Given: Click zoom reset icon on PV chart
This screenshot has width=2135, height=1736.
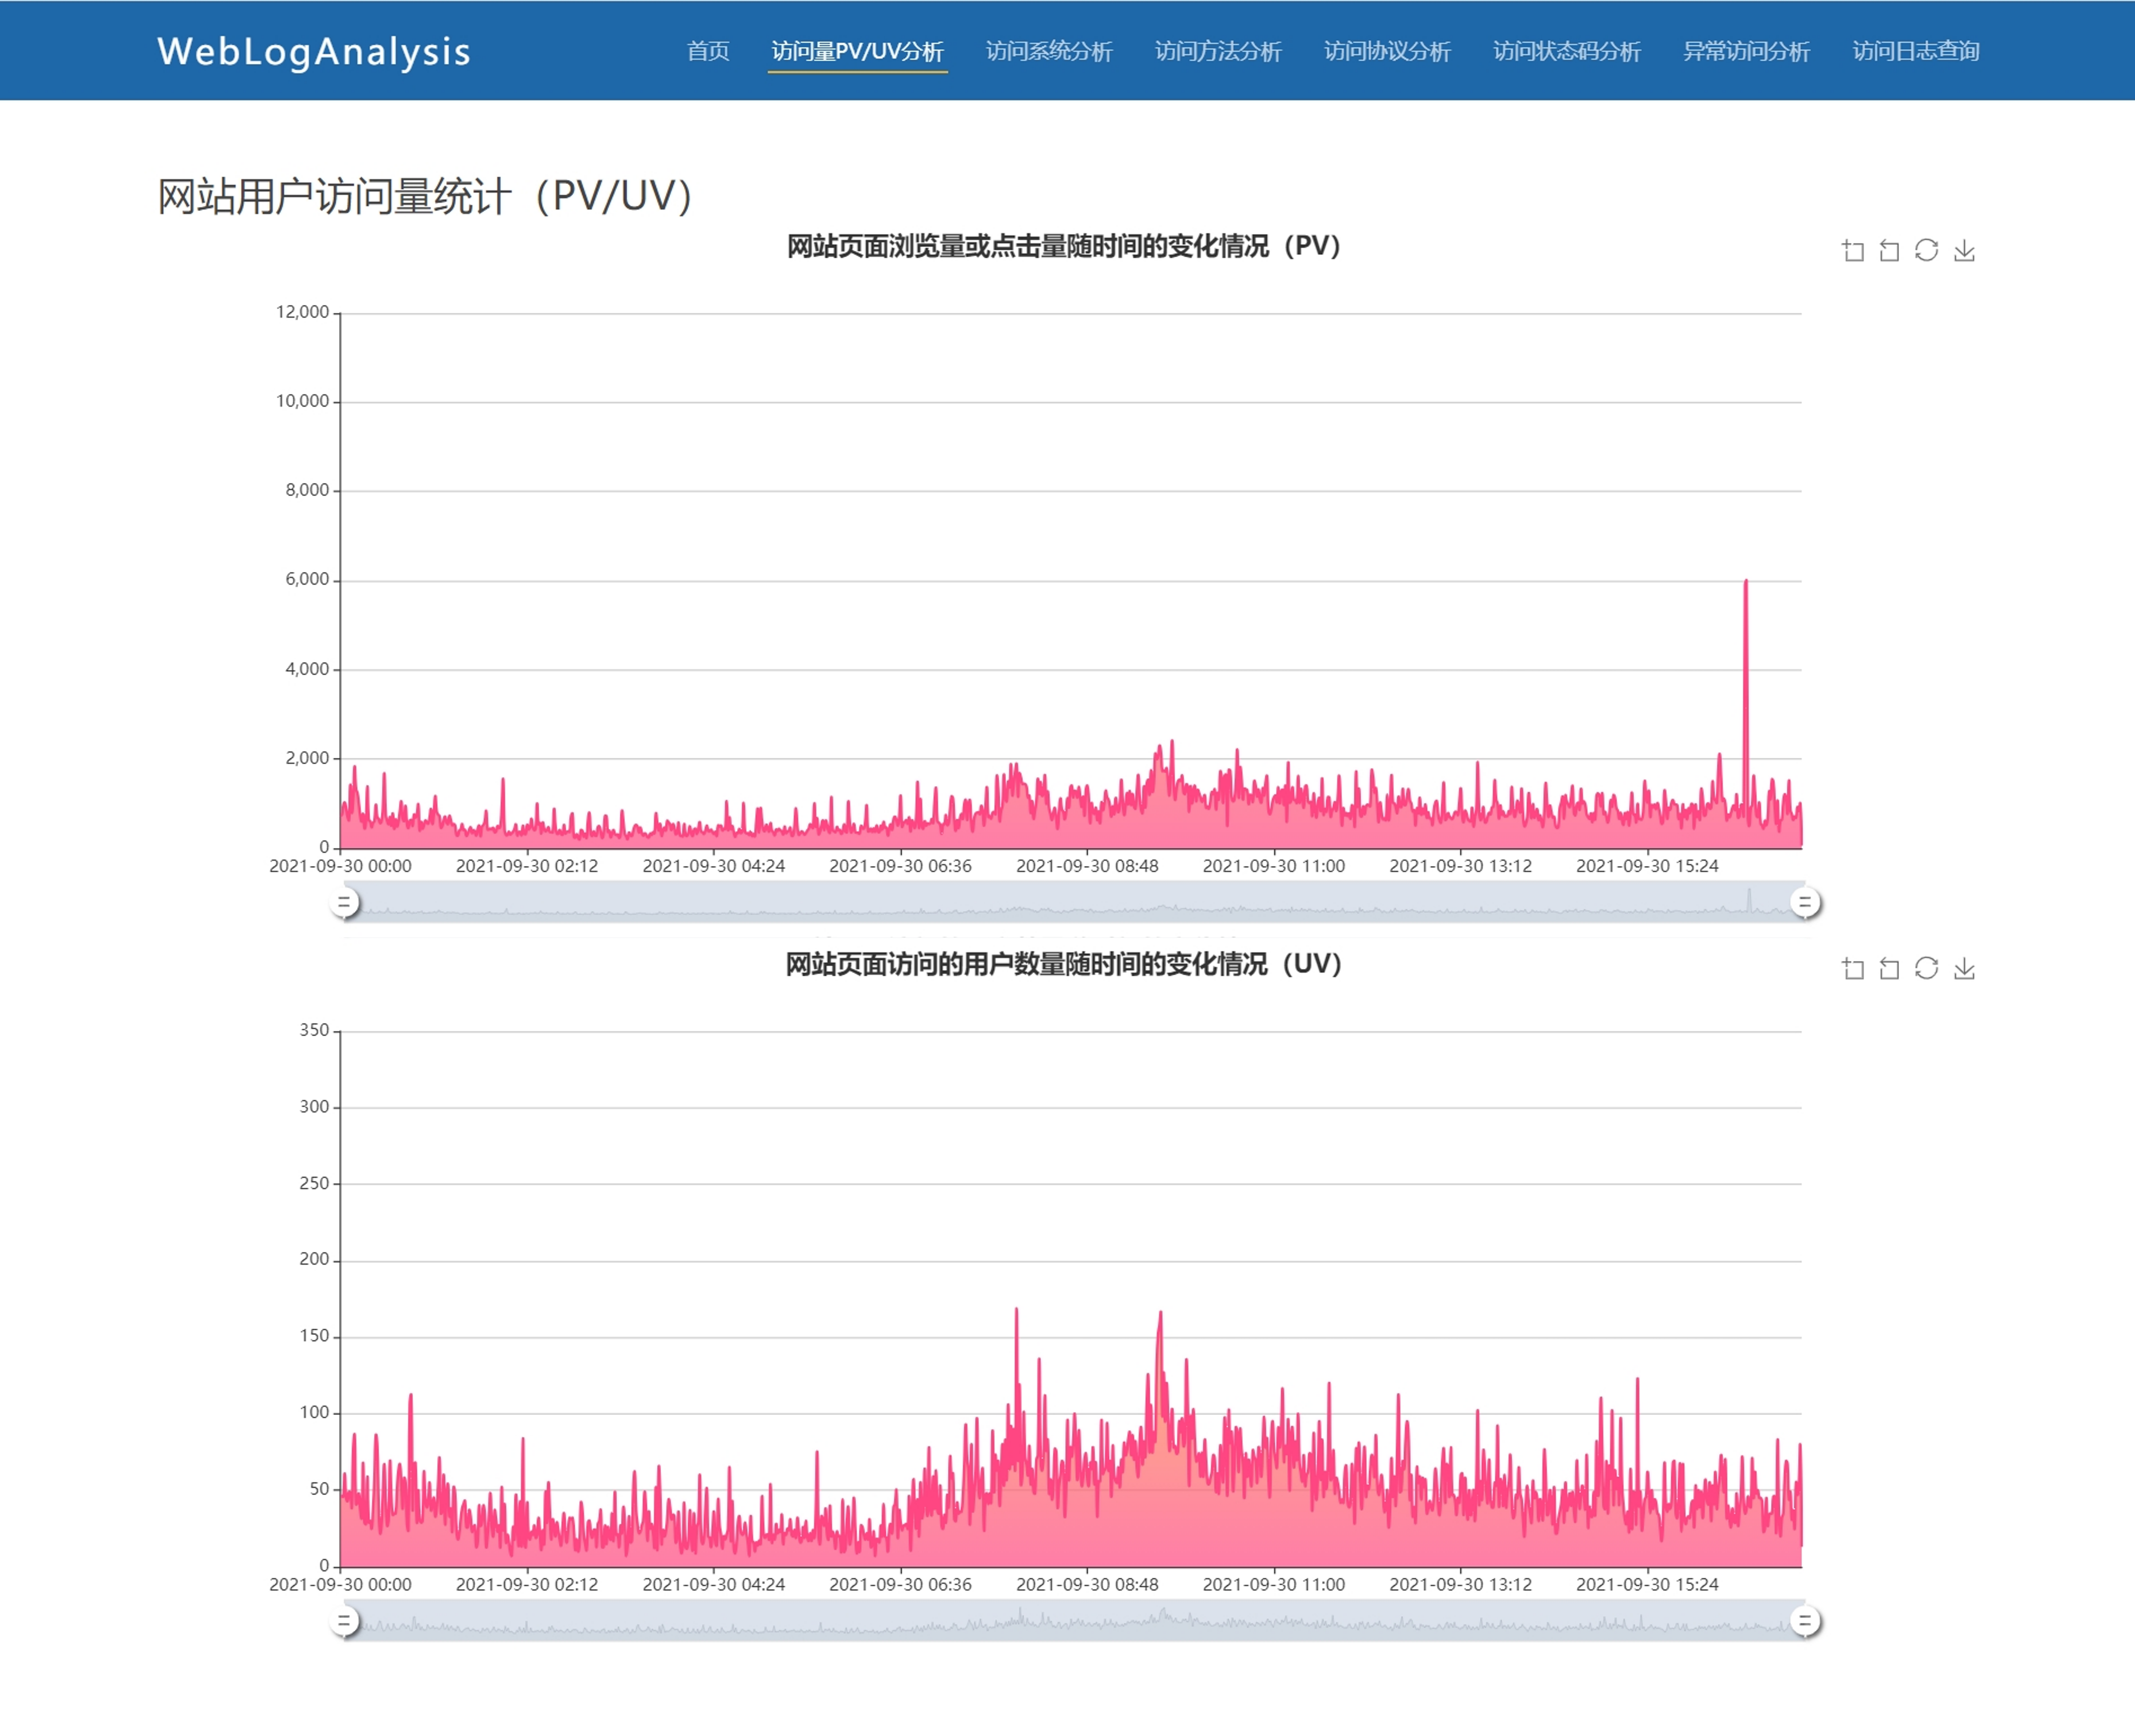Looking at the screenshot, I should click(x=1889, y=251).
